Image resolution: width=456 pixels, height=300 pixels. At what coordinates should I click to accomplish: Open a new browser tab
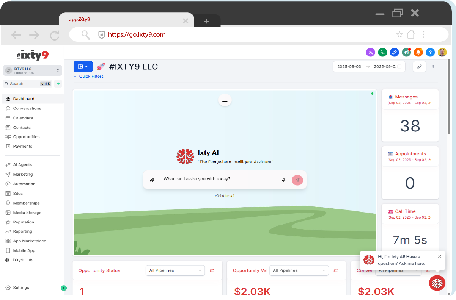click(x=207, y=21)
